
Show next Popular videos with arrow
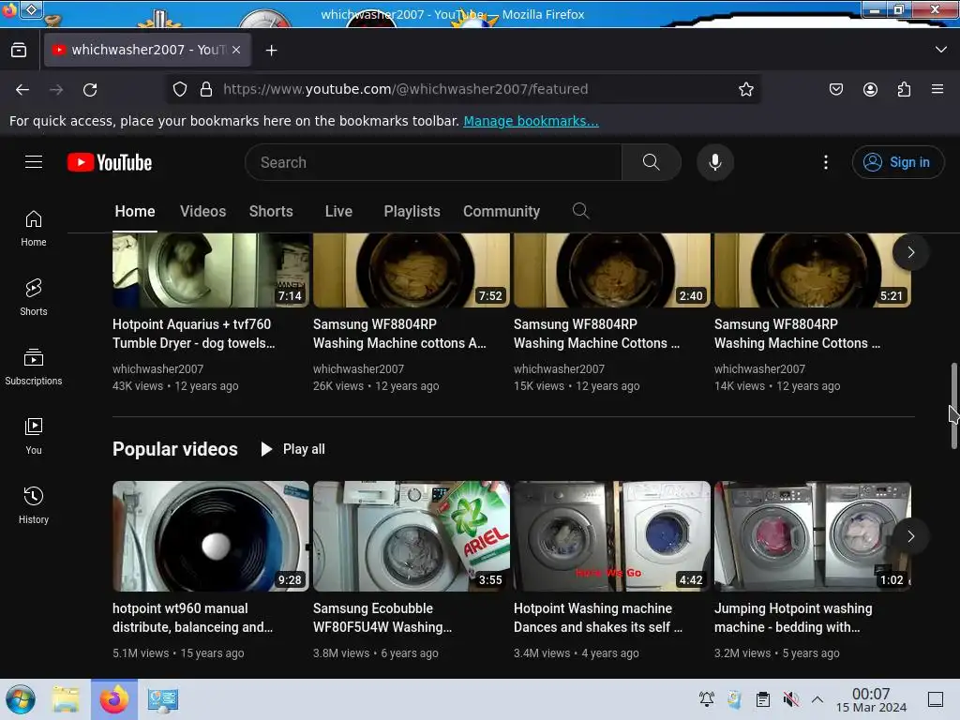coord(910,536)
